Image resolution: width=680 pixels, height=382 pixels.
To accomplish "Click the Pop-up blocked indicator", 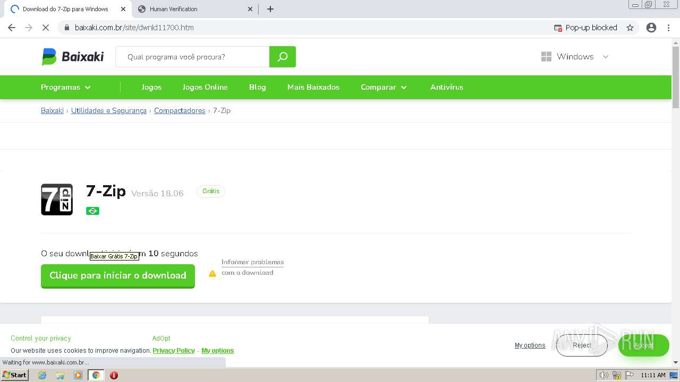I will [585, 28].
